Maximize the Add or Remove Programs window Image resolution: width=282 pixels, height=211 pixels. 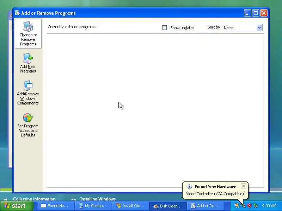256,13
